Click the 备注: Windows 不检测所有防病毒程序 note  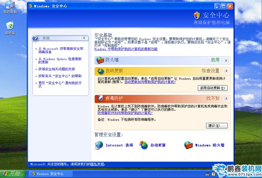pyautogui.click(x=126, y=120)
